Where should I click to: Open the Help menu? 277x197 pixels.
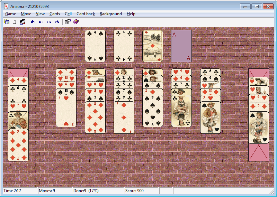131,14
